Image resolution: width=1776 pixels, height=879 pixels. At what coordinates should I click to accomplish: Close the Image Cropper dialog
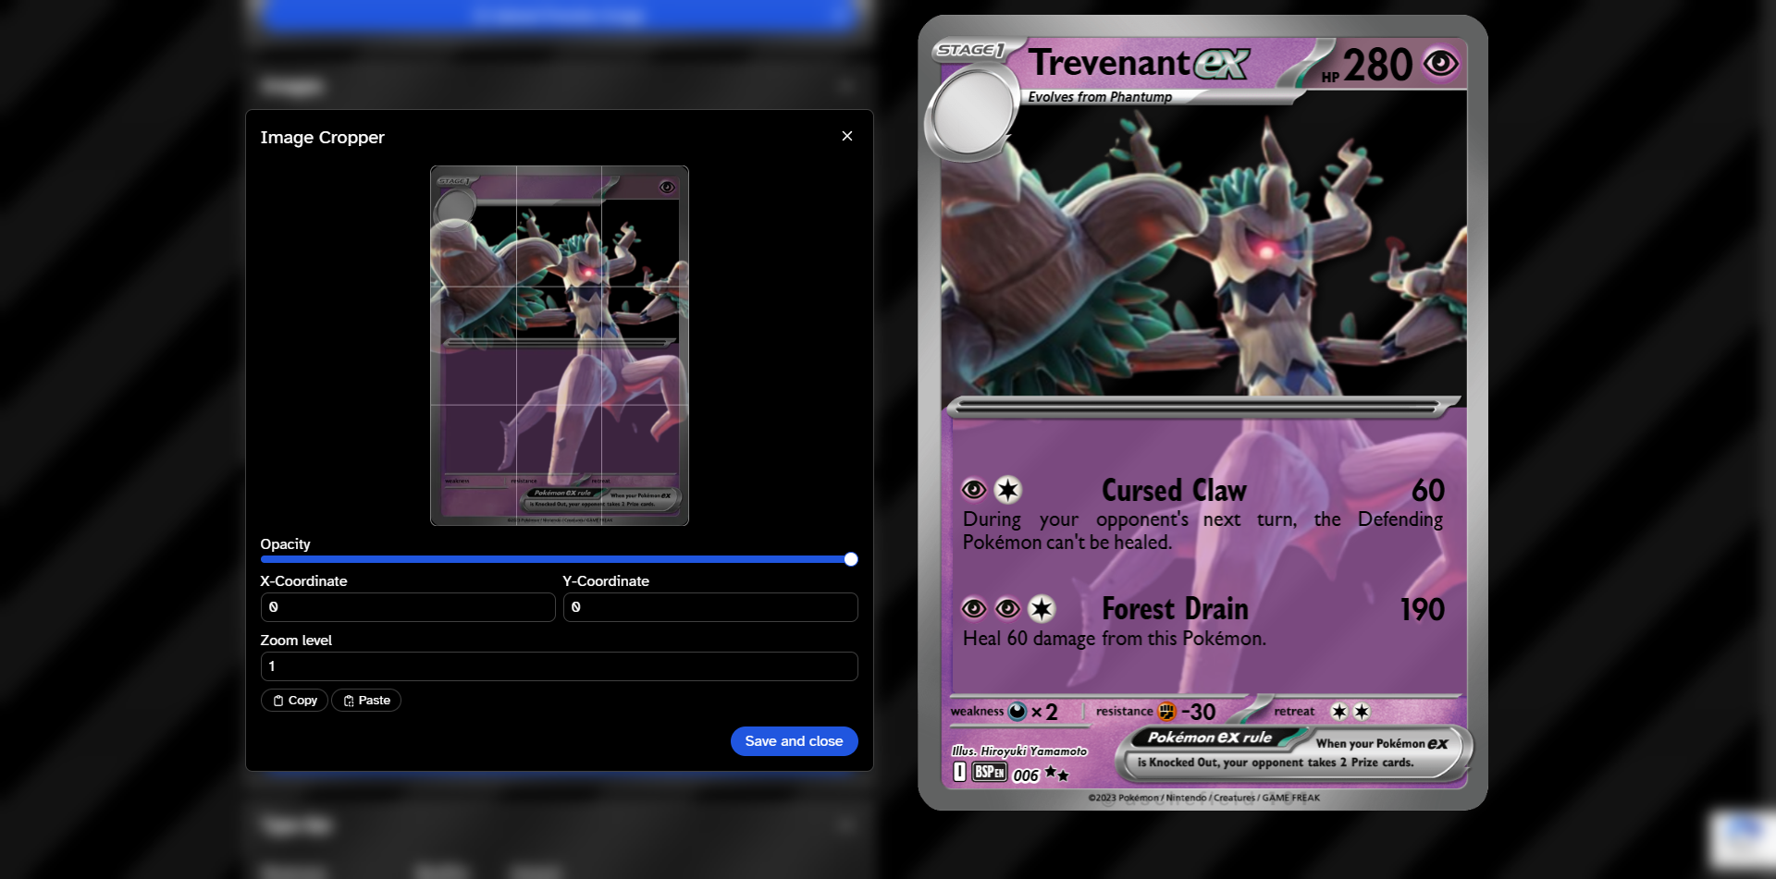click(846, 136)
